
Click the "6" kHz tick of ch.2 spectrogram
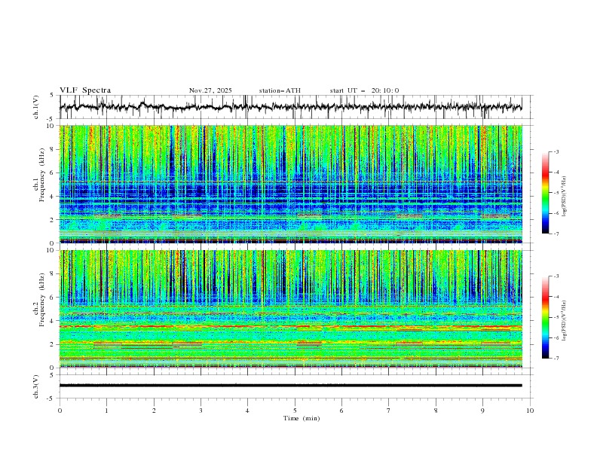(54, 298)
